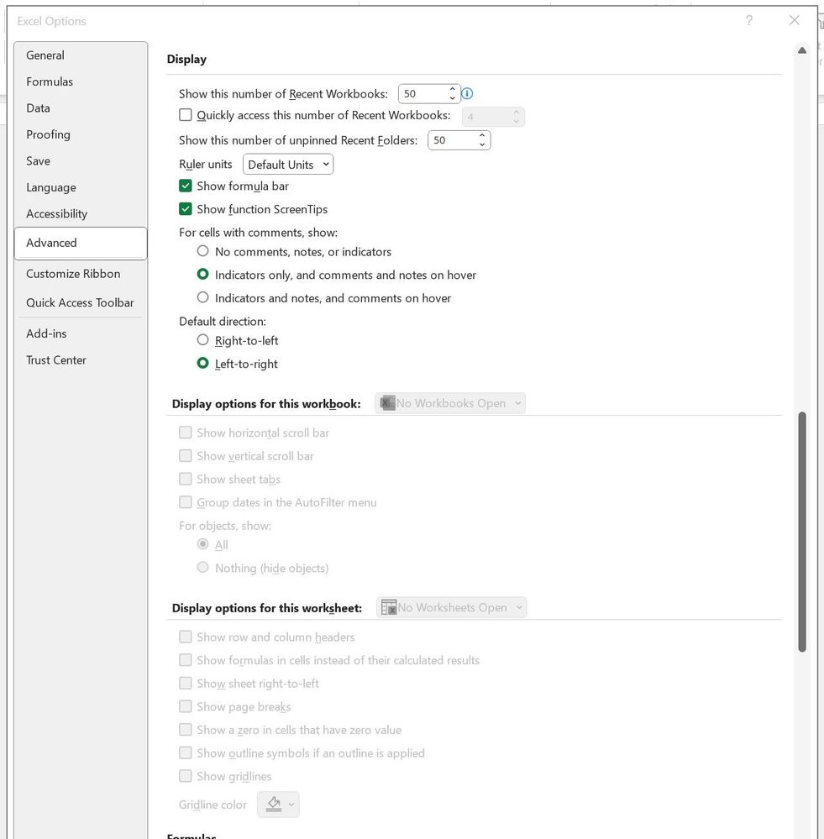This screenshot has width=824, height=839.
Task: Open General options category
Action: 81,55
